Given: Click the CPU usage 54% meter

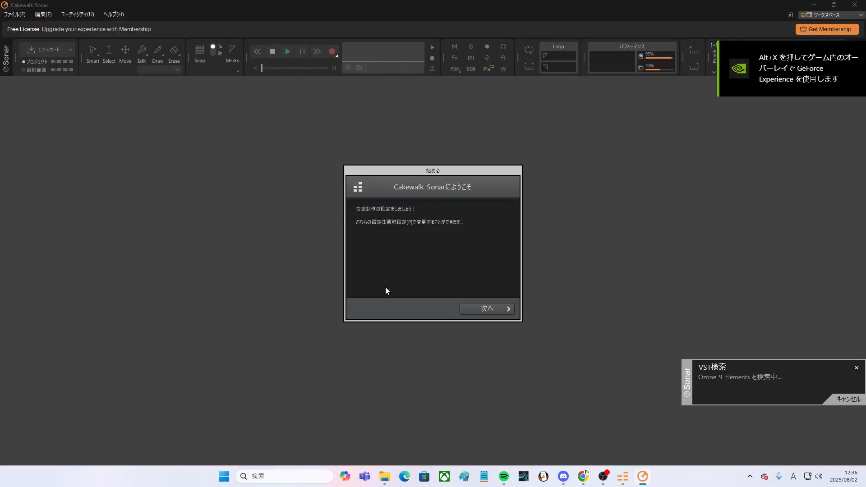Looking at the screenshot, I should pyautogui.click(x=656, y=67).
